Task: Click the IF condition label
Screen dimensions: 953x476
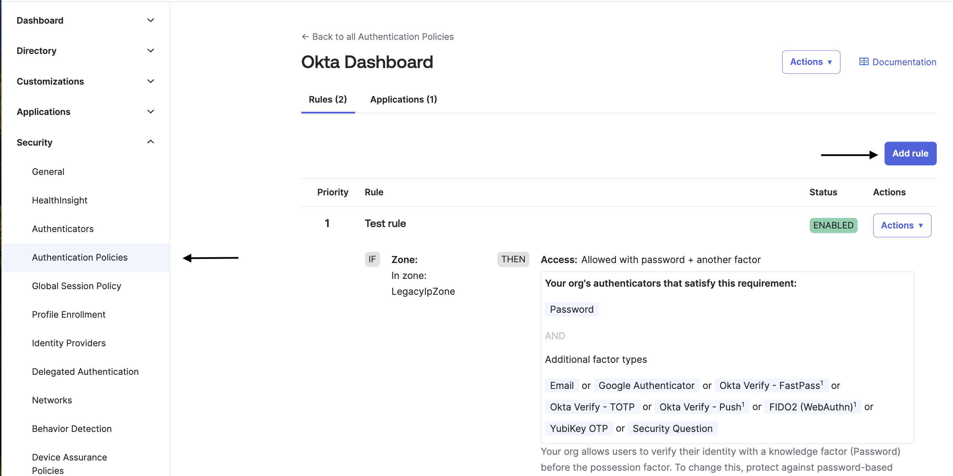Action: [372, 260]
